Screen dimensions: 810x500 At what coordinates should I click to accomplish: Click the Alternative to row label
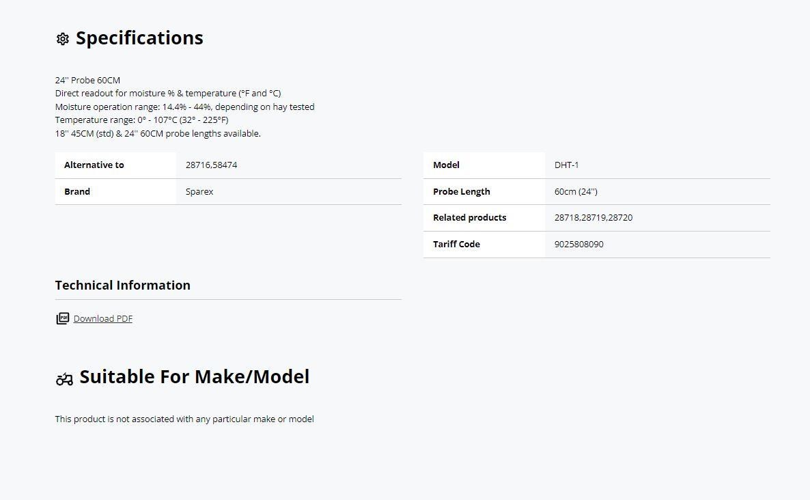(x=94, y=165)
